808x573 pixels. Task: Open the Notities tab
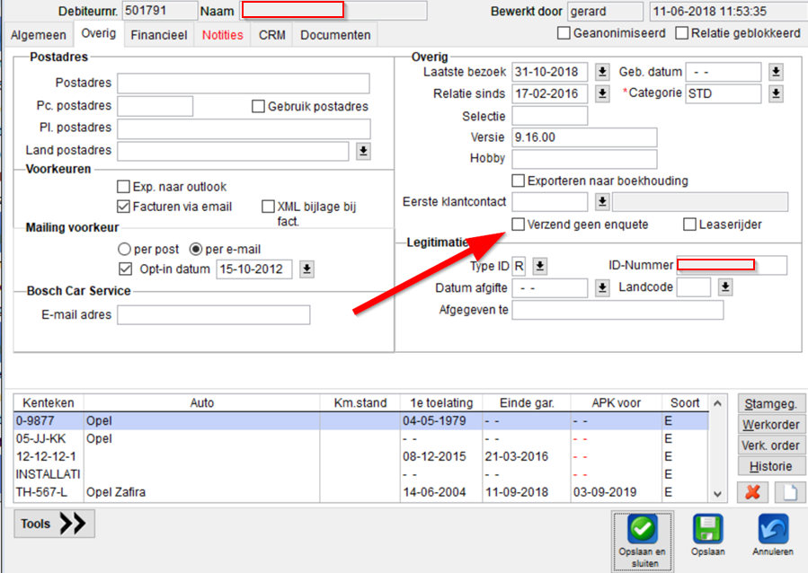click(223, 35)
